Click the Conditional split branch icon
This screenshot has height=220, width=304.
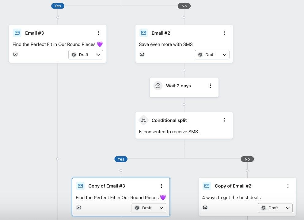tap(143, 120)
